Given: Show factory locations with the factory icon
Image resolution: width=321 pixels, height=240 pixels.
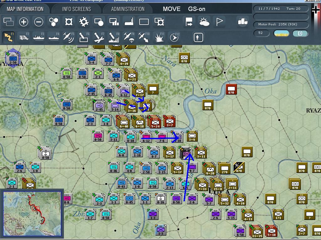Looking at the screenshot, I should coord(129,22).
